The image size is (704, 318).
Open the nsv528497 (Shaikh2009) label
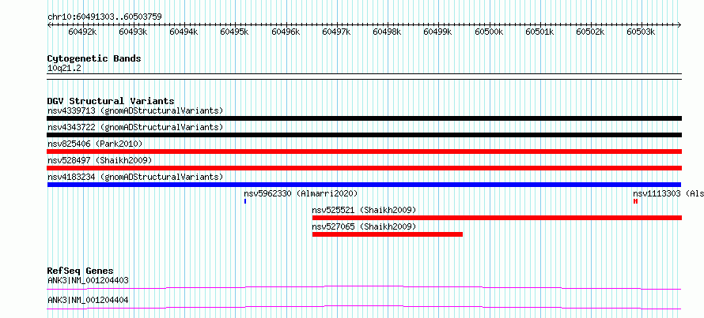100,160
